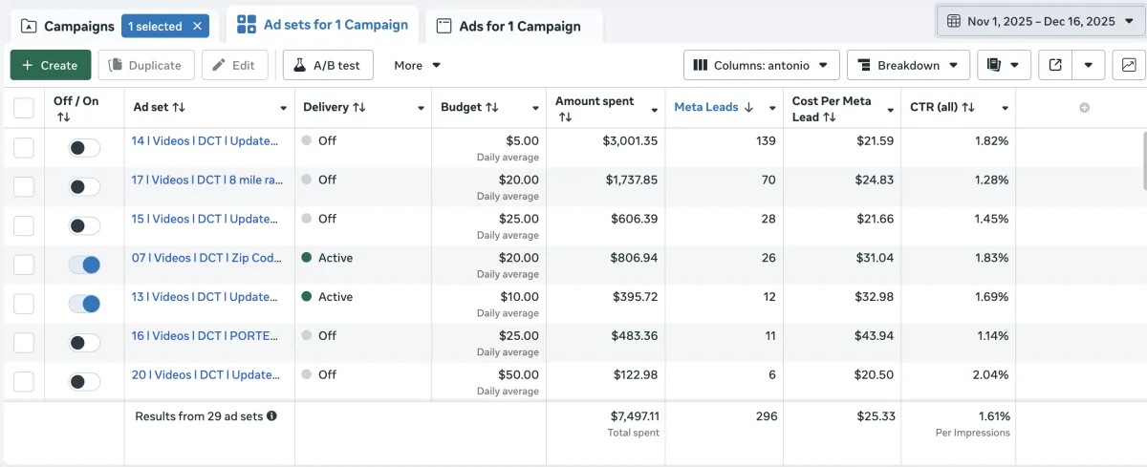Click the Ad sets grid tab icon
The height and width of the screenshot is (467, 1147).
[x=247, y=25]
